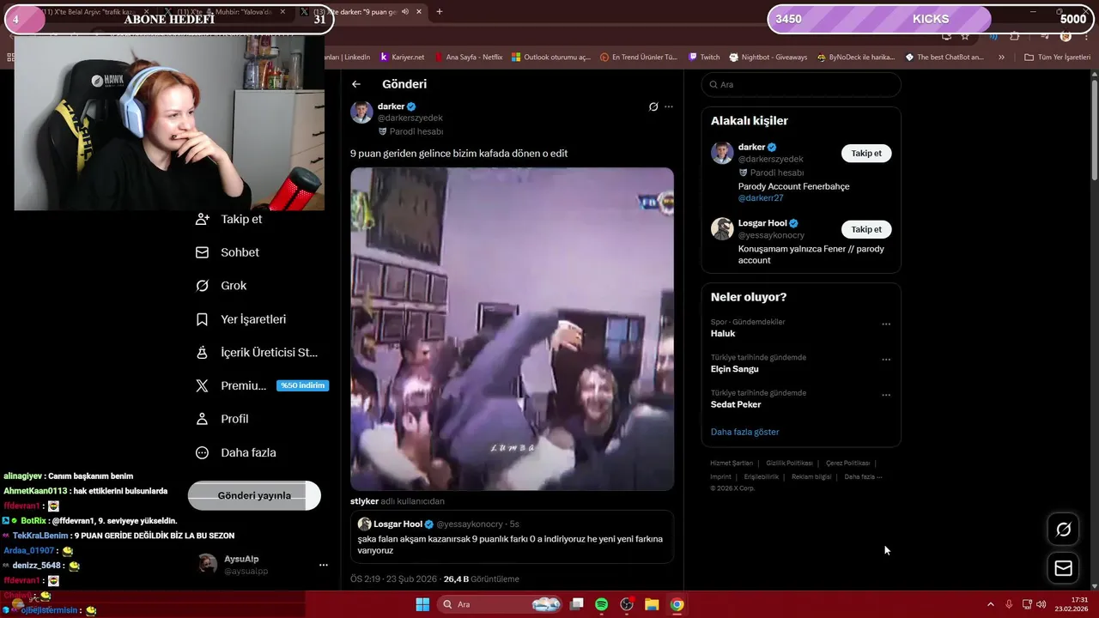The height and width of the screenshot is (618, 1099).
Task: Open more options for Sedat Peker trend
Action: pos(886,395)
